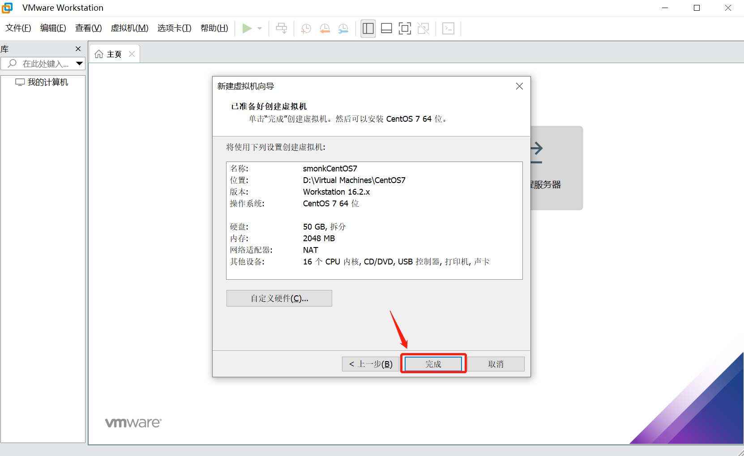Click the revert snapshot icon
Image resolution: width=744 pixels, height=456 pixels.
tap(325, 28)
